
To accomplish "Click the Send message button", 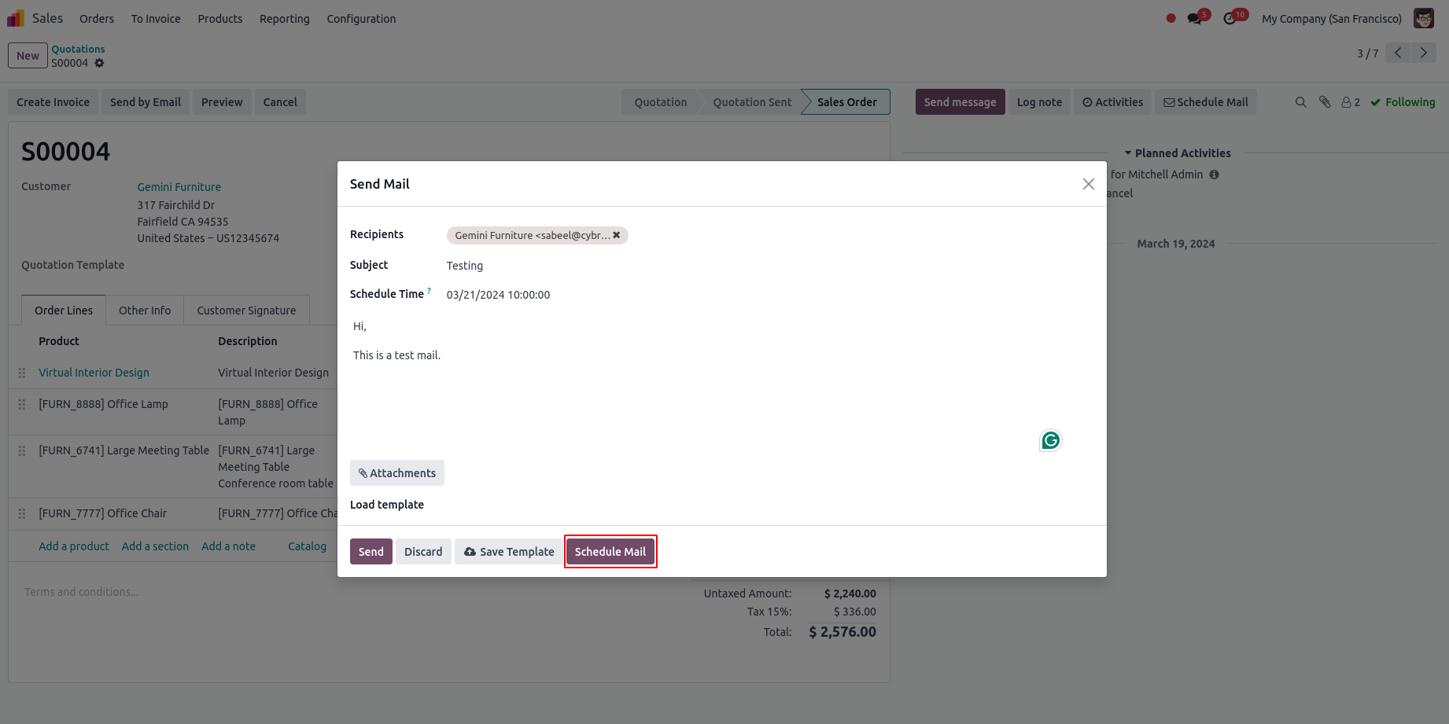I will (960, 102).
